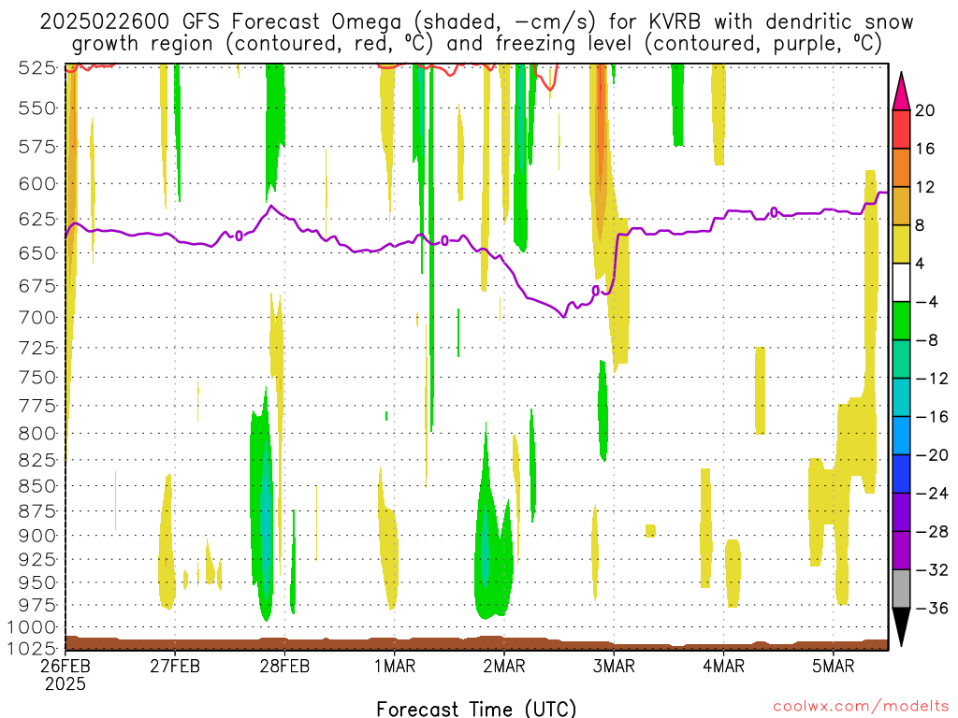
Task: Click the colorbar value label -36
Action: tap(931, 608)
